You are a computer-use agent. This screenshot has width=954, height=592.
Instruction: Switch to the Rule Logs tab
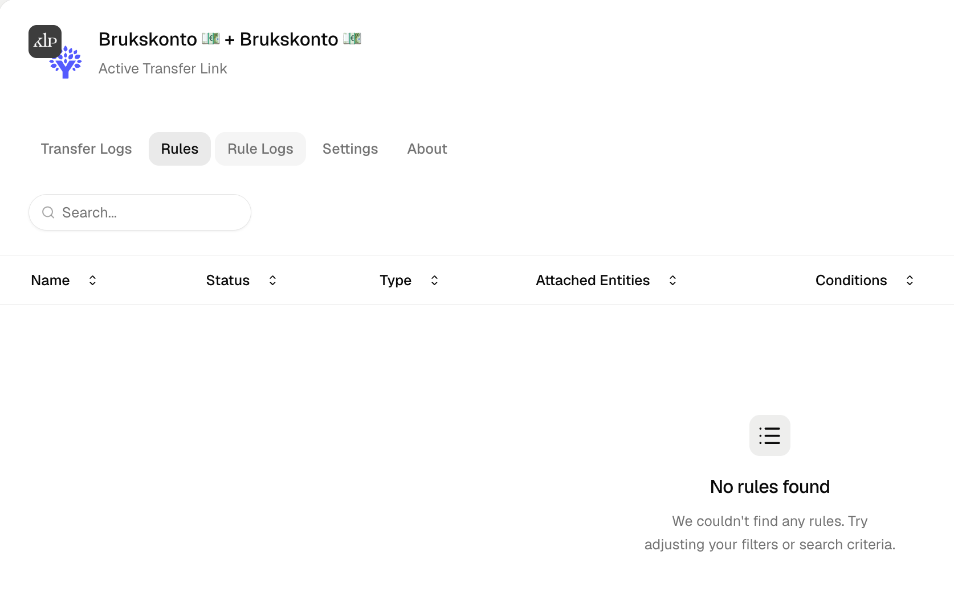[260, 149]
